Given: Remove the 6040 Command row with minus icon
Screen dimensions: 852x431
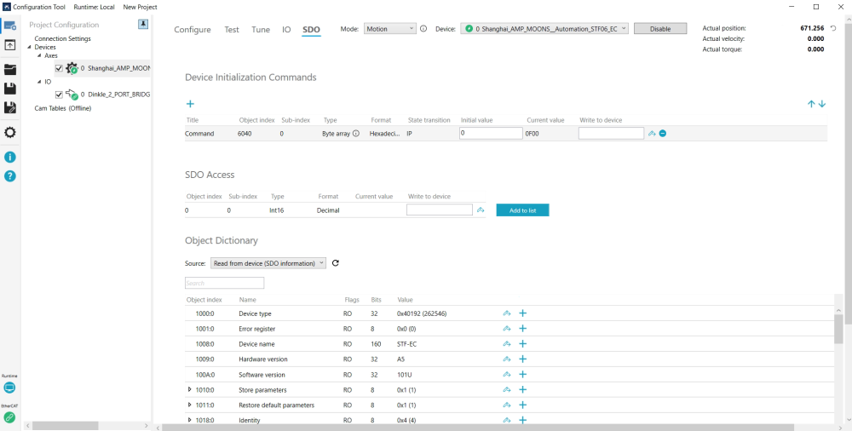Looking at the screenshot, I should click(663, 134).
